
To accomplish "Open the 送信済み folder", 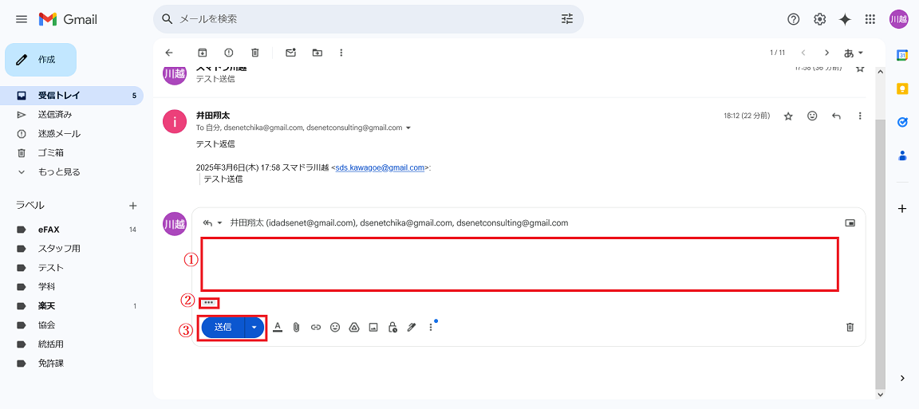I will [x=55, y=114].
